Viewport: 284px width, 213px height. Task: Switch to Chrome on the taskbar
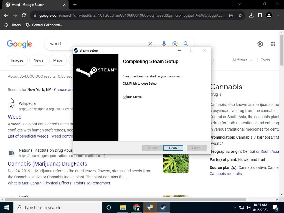coord(136,207)
